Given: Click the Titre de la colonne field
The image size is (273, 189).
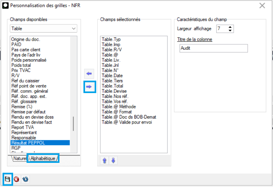Looking at the screenshot, I should [x=214, y=48].
